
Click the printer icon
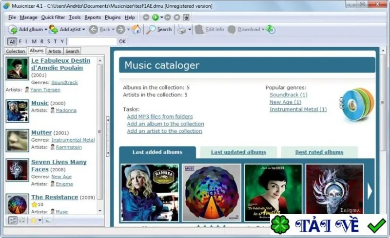pyautogui.click(x=181, y=30)
